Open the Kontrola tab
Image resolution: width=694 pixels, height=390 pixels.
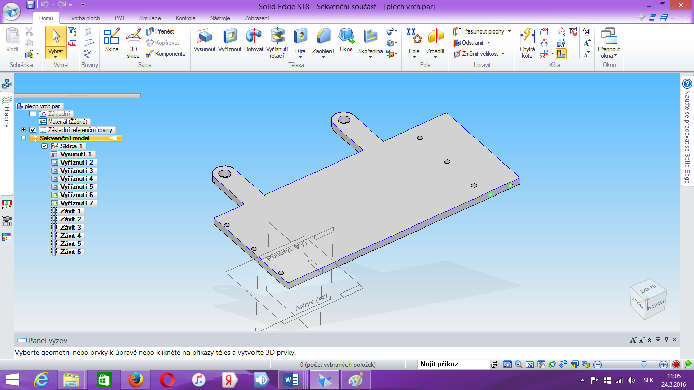185,18
